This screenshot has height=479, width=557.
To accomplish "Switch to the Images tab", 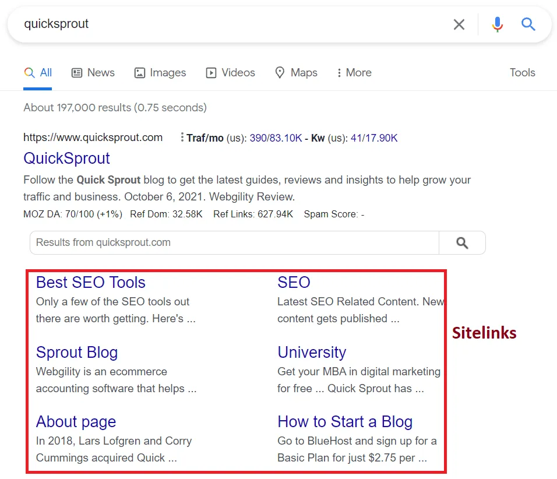I will (160, 73).
